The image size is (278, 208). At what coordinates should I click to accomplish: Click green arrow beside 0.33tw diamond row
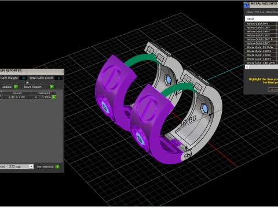(54, 97)
